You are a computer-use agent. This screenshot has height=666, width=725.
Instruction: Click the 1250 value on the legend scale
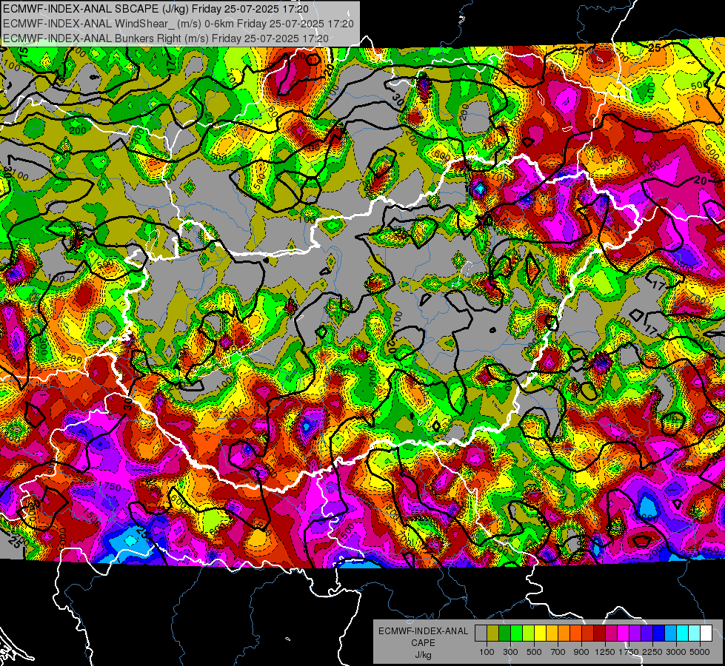click(x=605, y=652)
